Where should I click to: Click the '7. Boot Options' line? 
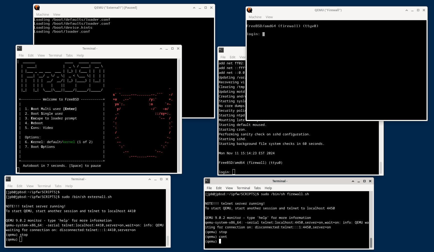(x=40, y=147)
